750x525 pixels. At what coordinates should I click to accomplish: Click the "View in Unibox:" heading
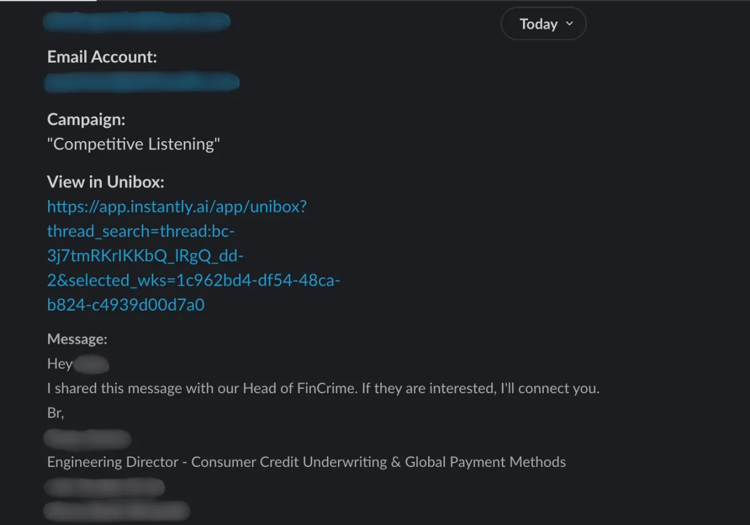(x=106, y=182)
